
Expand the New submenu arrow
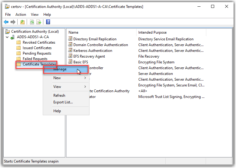pyautogui.click(x=85, y=78)
